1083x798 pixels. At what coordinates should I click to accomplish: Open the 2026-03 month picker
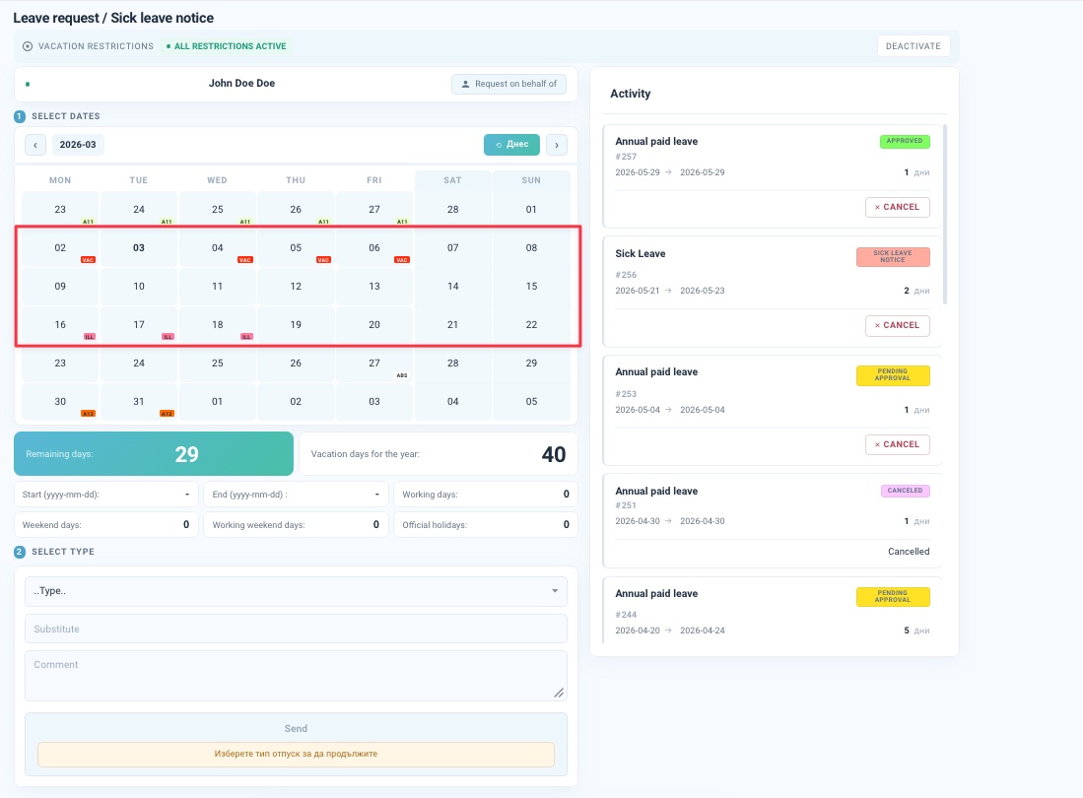point(78,144)
